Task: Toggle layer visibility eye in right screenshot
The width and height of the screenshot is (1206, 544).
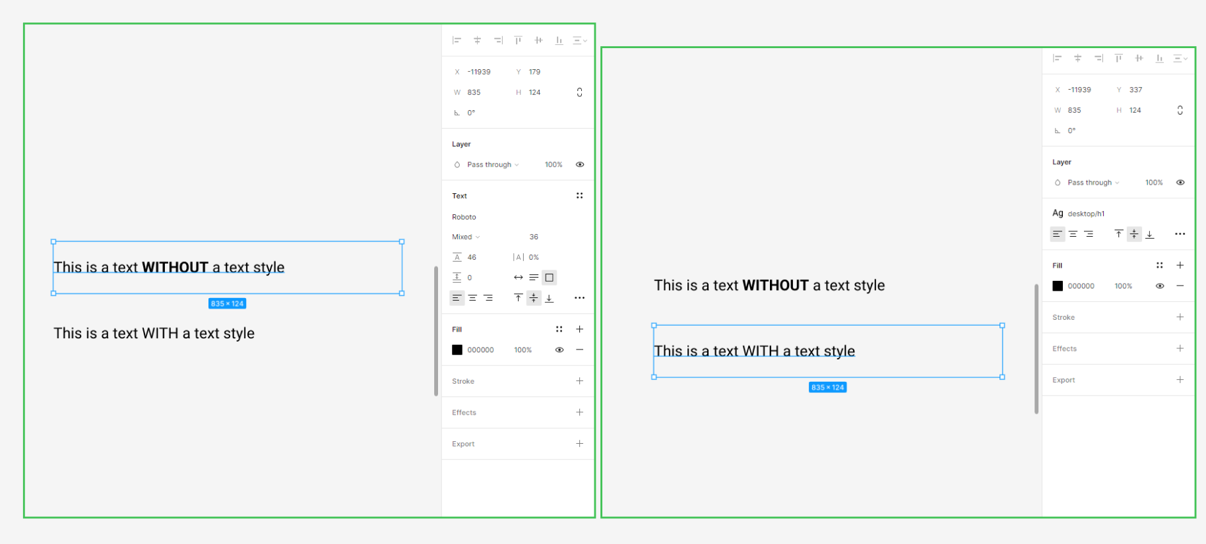Action: (x=1180, y=183)
